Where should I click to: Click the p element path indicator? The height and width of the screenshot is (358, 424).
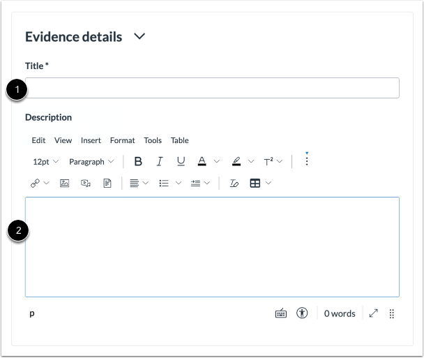(x=32, y=313)
